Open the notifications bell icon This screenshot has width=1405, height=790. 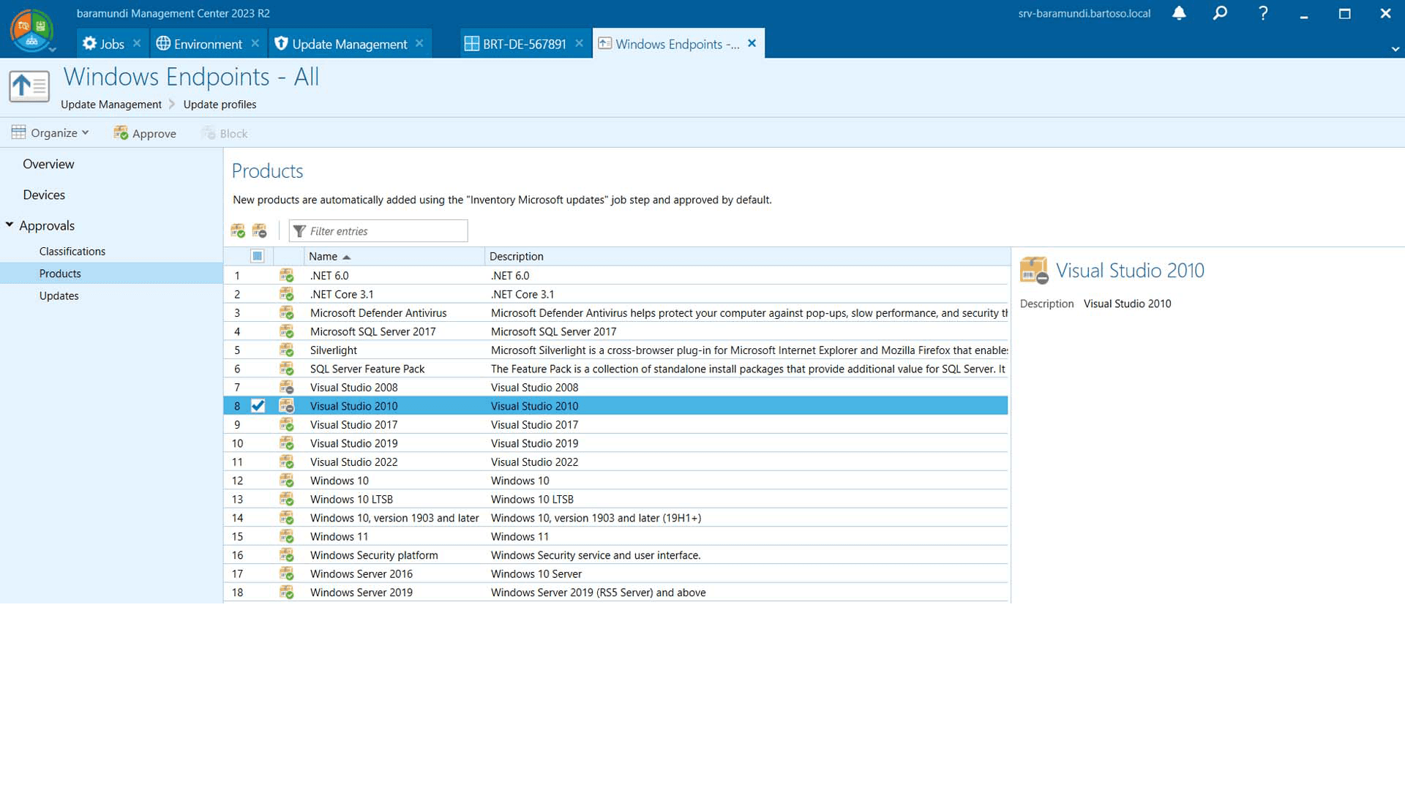[1179, 13]
